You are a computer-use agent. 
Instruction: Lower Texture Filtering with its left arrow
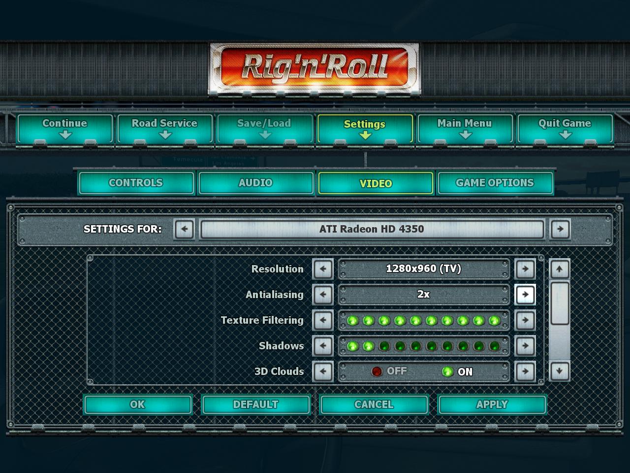[x=323, y=320]
